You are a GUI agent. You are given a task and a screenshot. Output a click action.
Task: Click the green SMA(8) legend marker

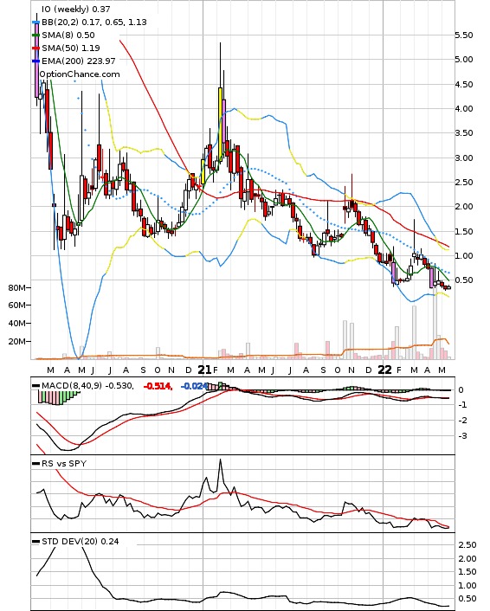(35, 35)
